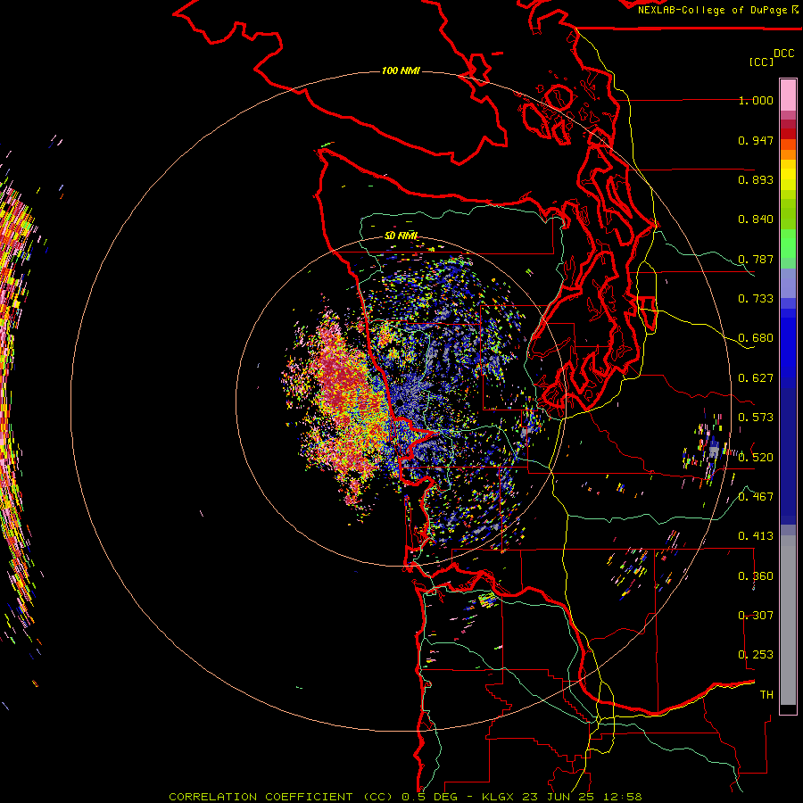Click the 0.947 scale label
The image size is (803, 803).
[x=756, y=140]
